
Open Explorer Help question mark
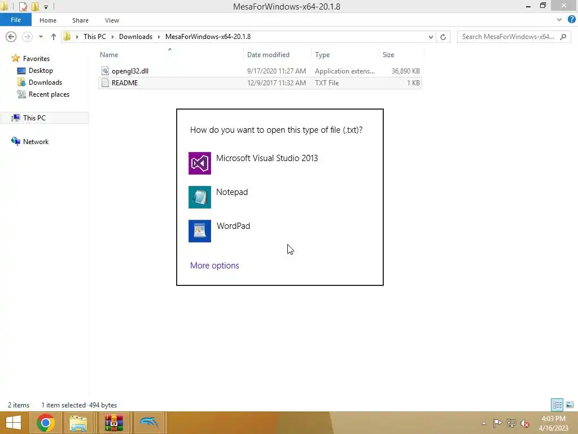[571, 20]
